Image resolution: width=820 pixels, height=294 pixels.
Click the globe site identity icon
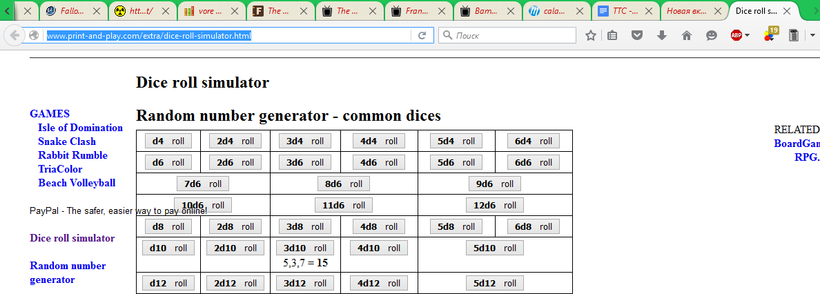click(34, 36)
